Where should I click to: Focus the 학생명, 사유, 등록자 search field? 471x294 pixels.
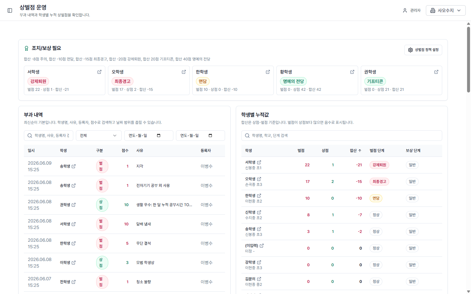[x=48, y=136]
